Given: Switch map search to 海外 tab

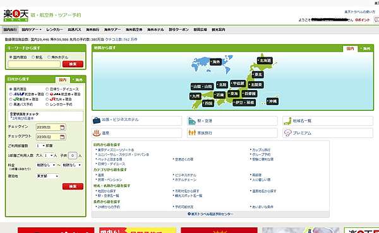Looking at the screenshot, I should pyautogui.click(x=366, y=48).
